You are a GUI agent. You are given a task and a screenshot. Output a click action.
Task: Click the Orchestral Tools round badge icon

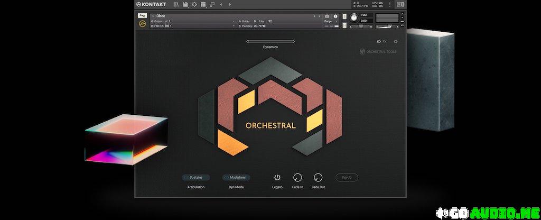143,24
